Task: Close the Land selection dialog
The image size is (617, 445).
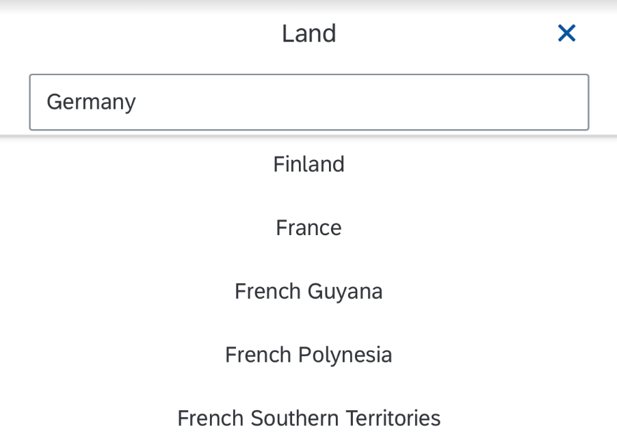Action: (x=566, y=33)
